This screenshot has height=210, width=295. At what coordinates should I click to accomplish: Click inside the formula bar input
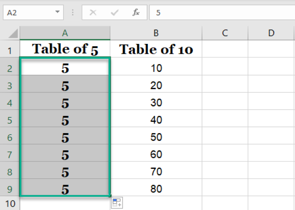(222, 12)
